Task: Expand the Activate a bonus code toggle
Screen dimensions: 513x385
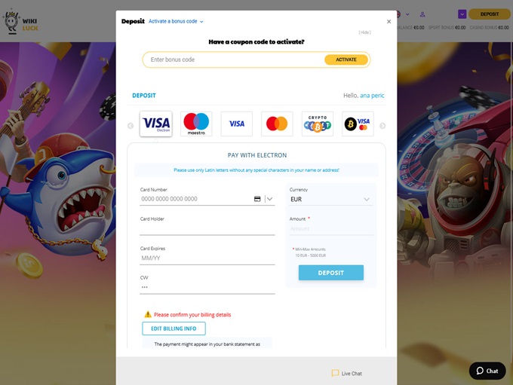Action: 177,22
